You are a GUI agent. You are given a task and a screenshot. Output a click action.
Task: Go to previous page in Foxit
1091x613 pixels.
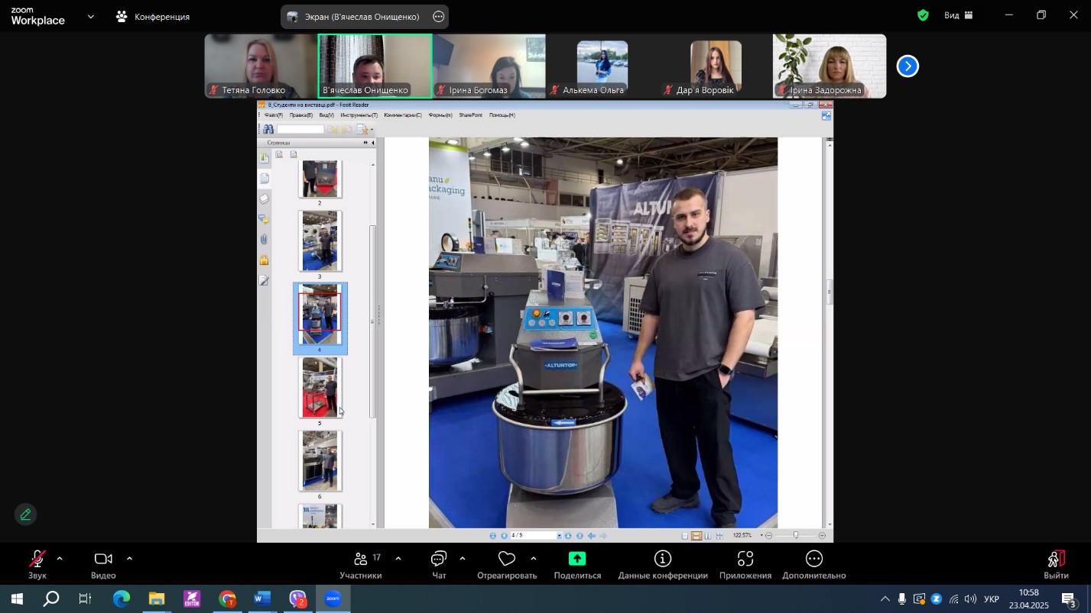coord(504,536)
